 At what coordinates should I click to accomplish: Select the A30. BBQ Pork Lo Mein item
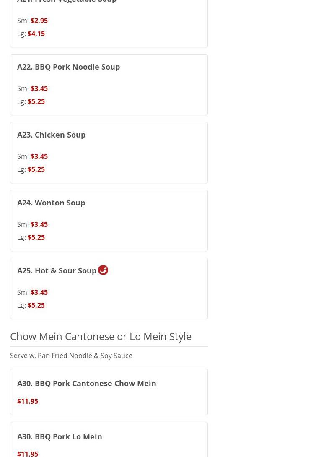coord(60,436)
